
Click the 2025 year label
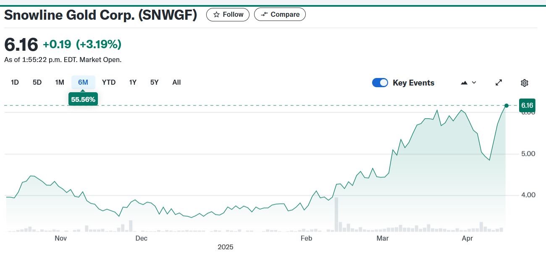(x=225, y=247)
